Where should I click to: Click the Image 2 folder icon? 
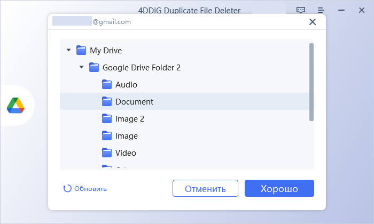107,118
